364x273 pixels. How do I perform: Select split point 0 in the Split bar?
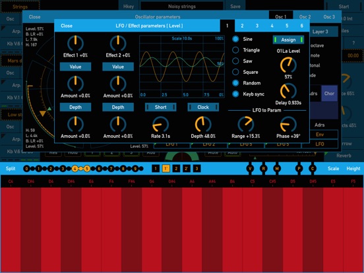coord(26,169)
